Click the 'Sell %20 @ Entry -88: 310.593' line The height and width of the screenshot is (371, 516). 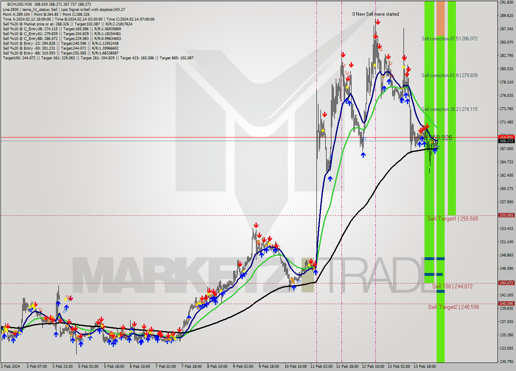point(60,53)
